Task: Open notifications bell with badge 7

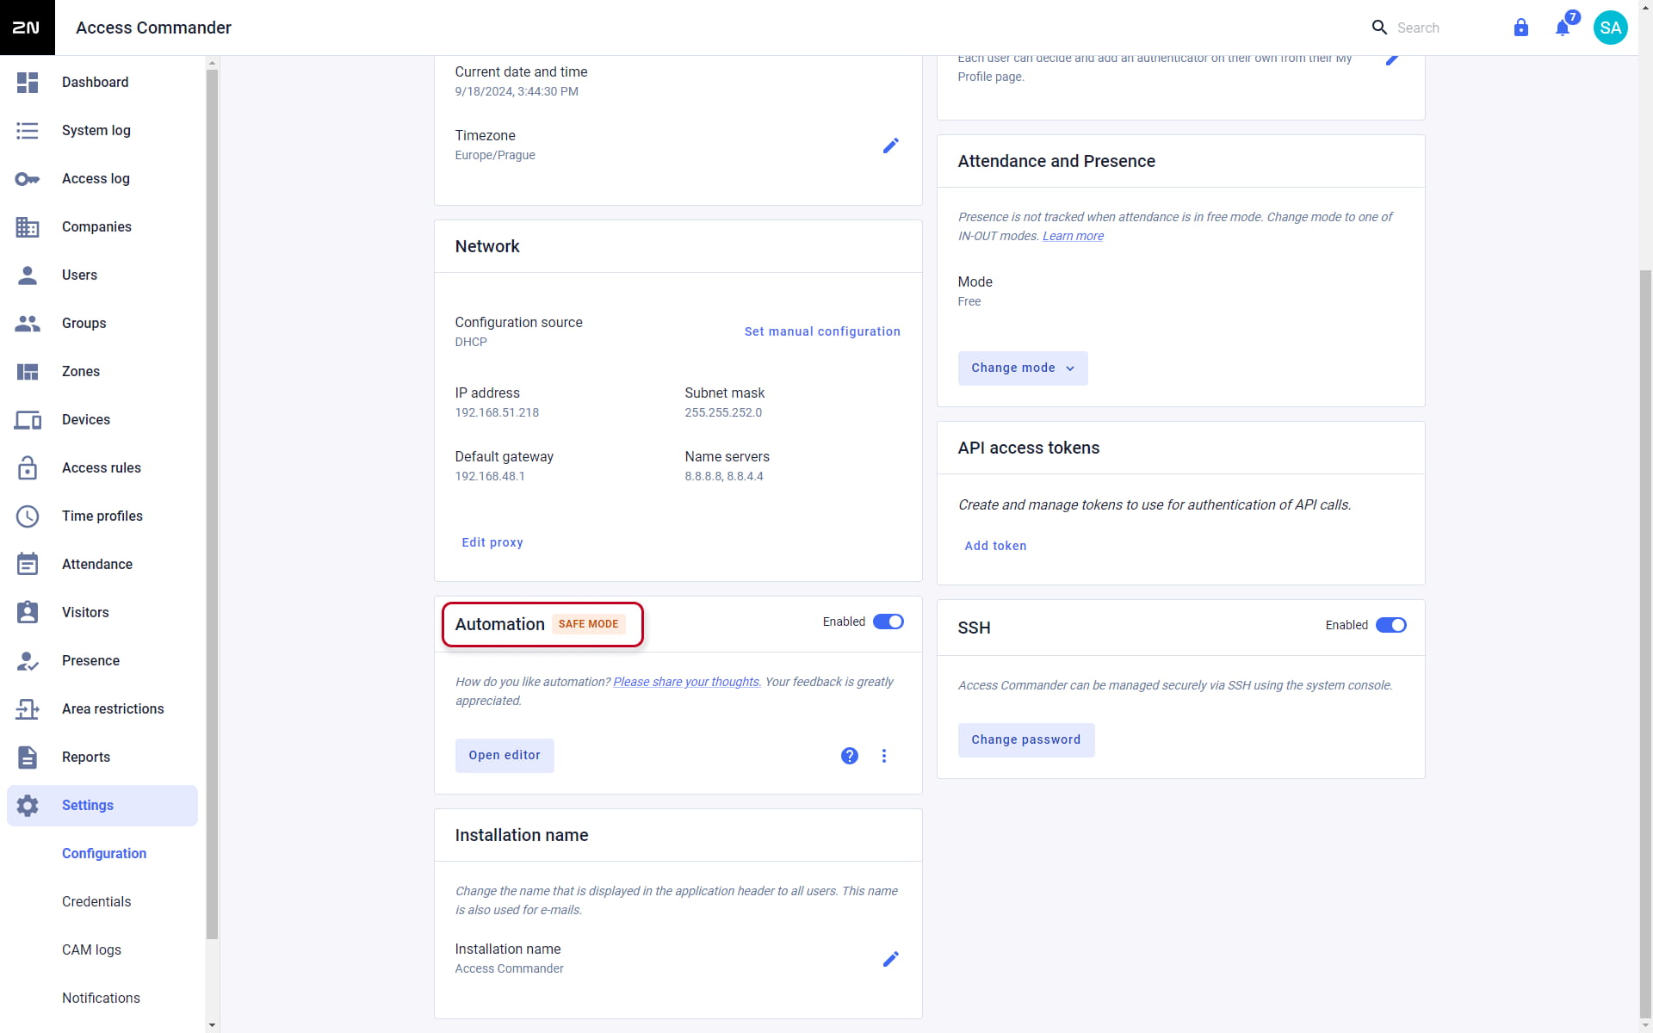Action: click(1564, 26)
